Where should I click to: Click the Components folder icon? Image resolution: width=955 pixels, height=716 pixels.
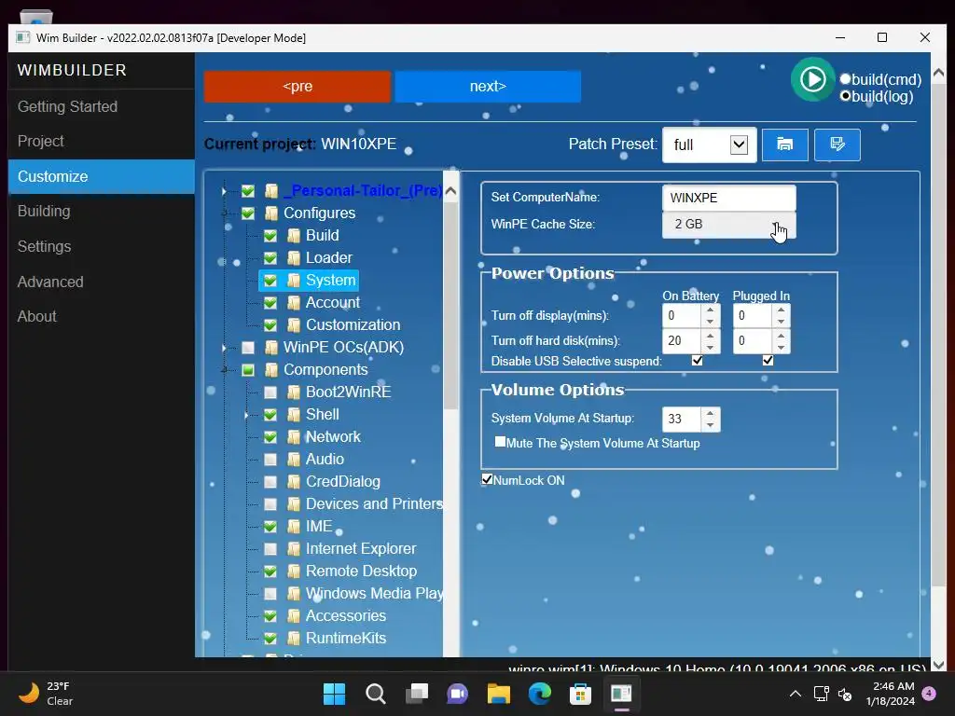tap(271, 370)
